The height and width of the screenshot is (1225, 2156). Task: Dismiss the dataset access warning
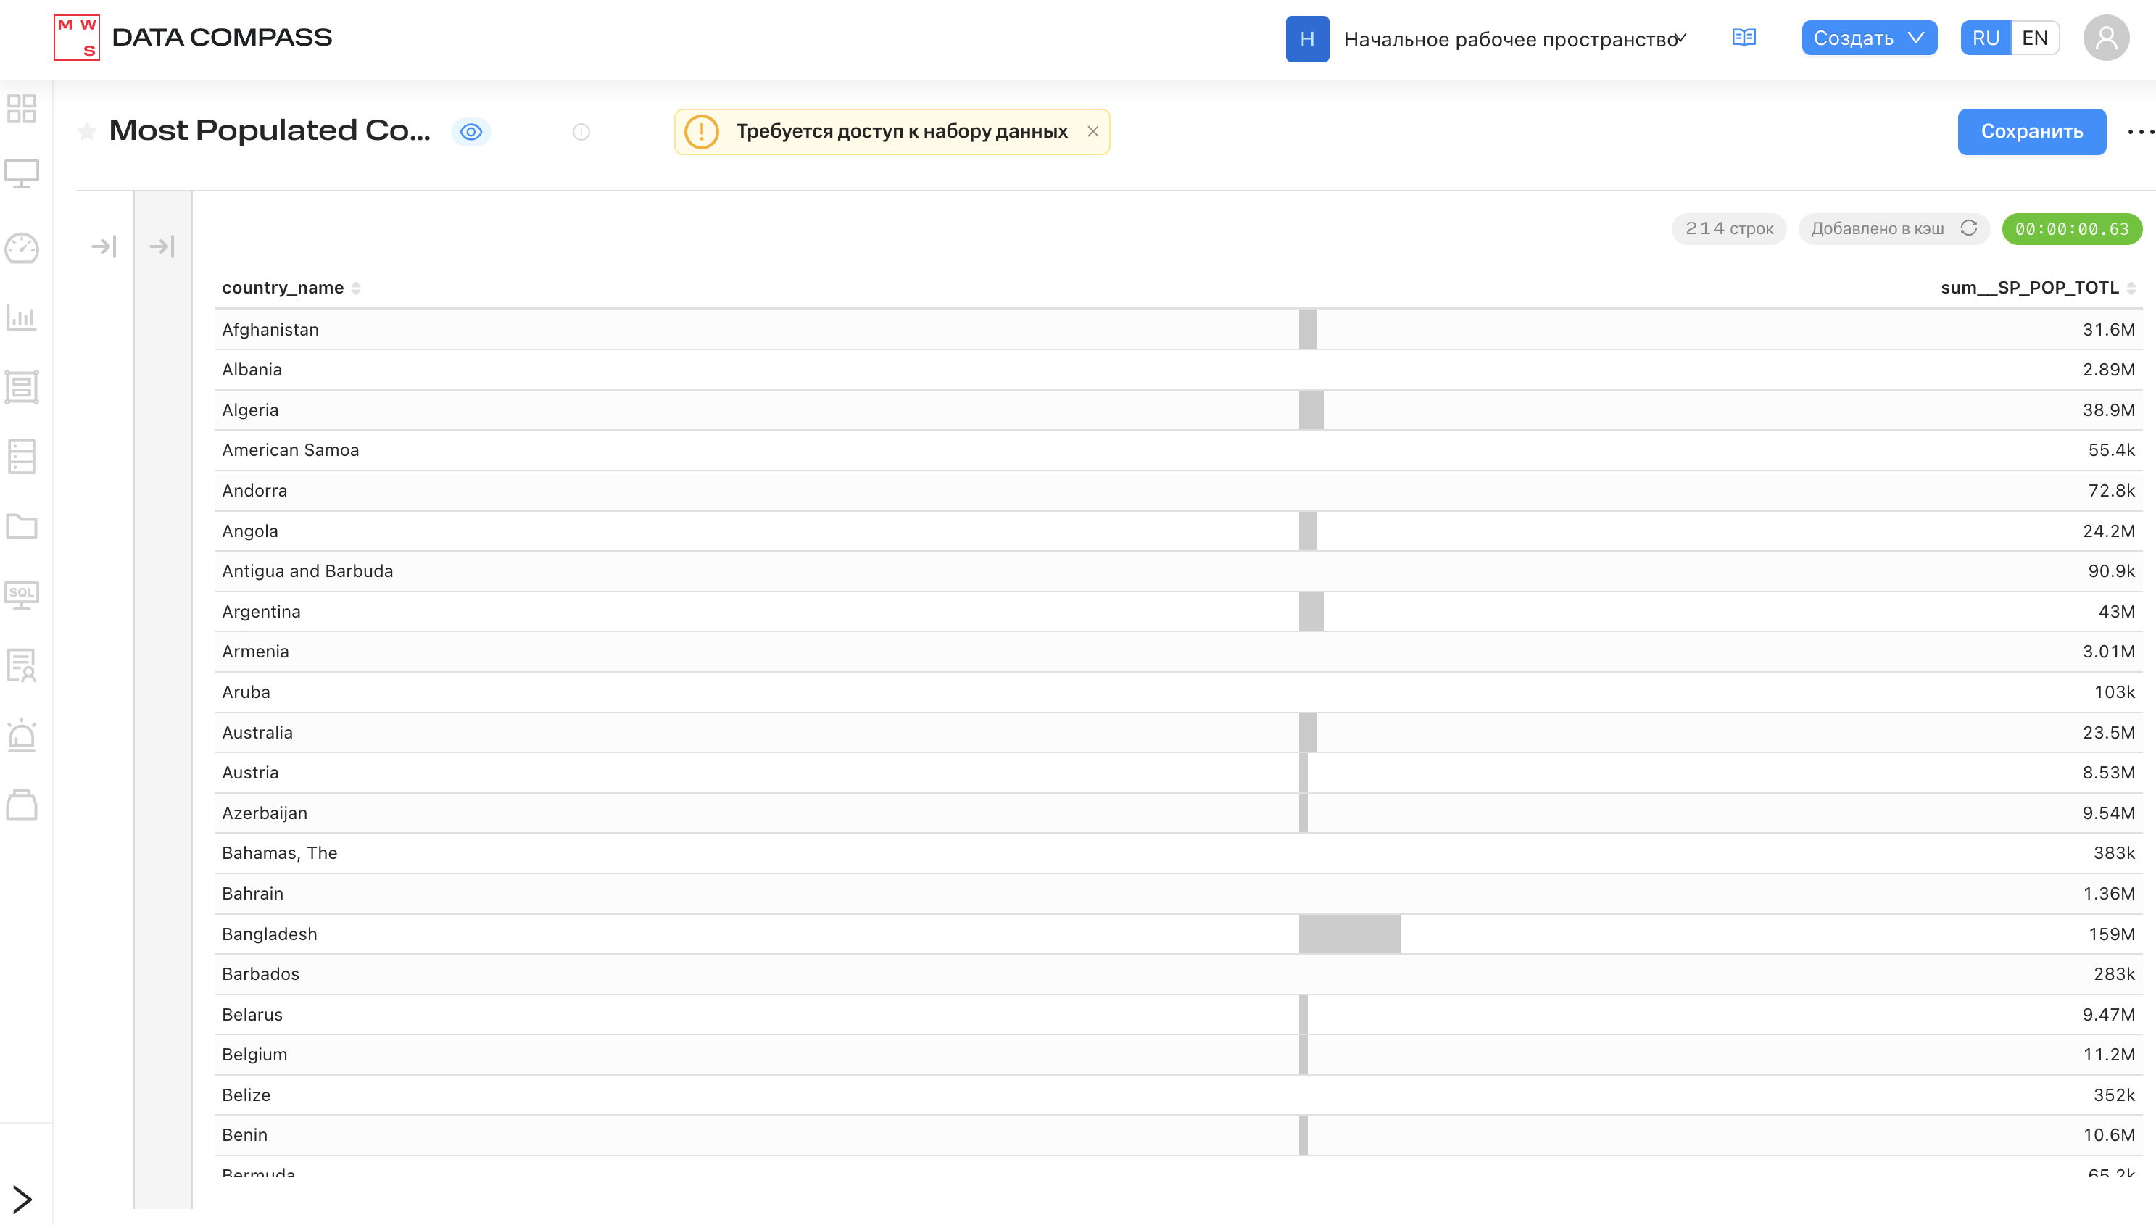1092,131
